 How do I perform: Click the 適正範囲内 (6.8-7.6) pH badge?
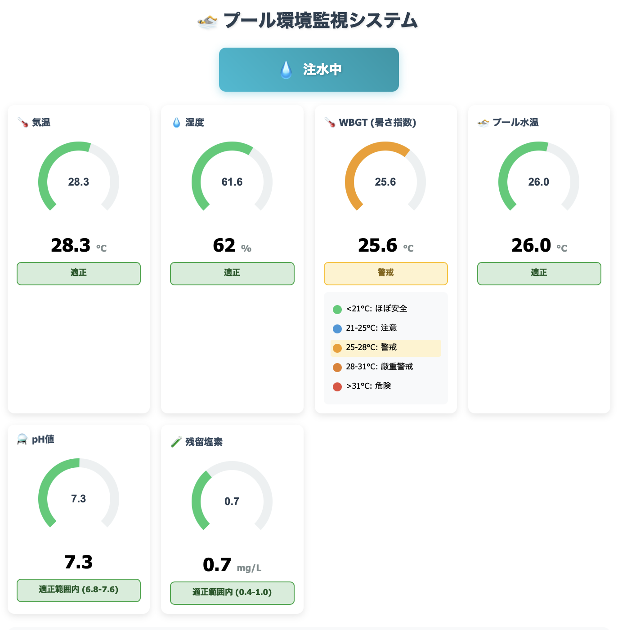79,590
